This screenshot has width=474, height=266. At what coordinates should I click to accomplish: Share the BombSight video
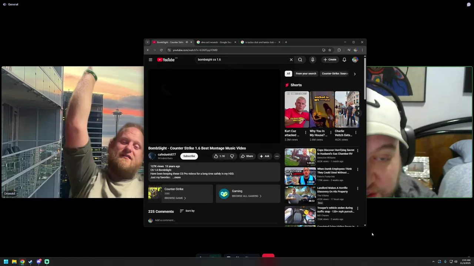[x=247, y=156]
